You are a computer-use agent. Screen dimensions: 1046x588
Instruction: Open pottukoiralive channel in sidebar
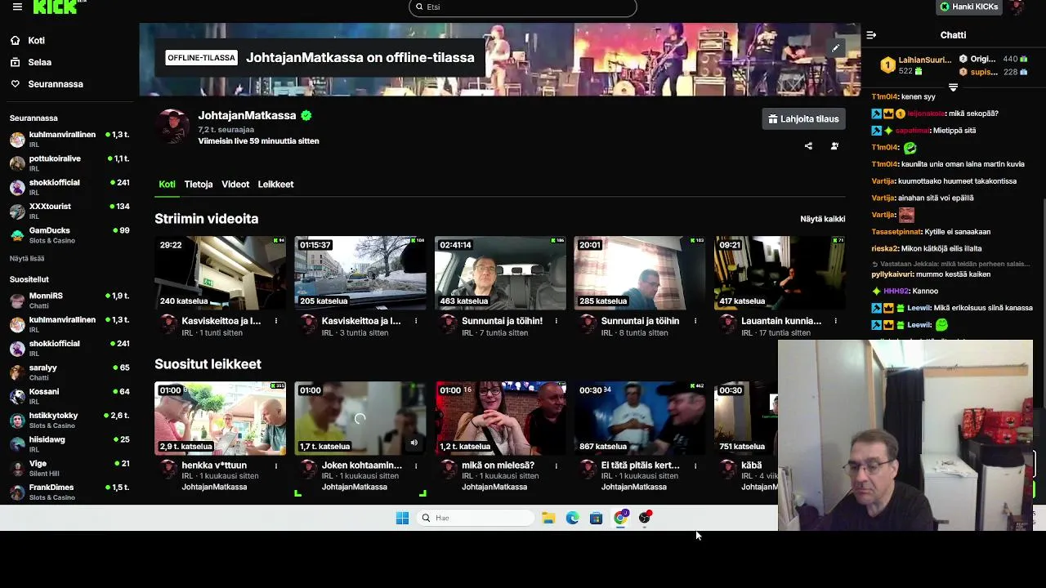pyautogui.click(x=69, y=163)
